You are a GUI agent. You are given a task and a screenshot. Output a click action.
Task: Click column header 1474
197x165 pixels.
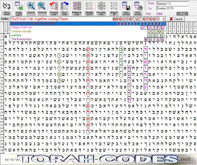pos(187,27)
